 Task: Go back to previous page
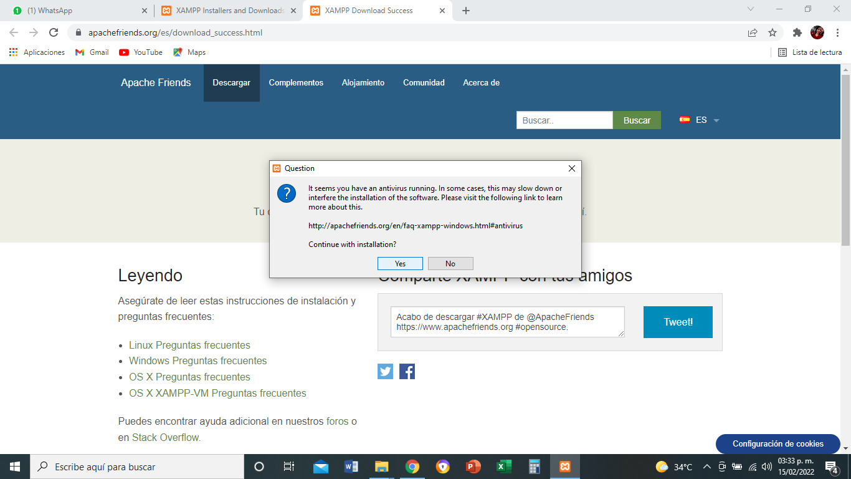[x=14, y=32]
